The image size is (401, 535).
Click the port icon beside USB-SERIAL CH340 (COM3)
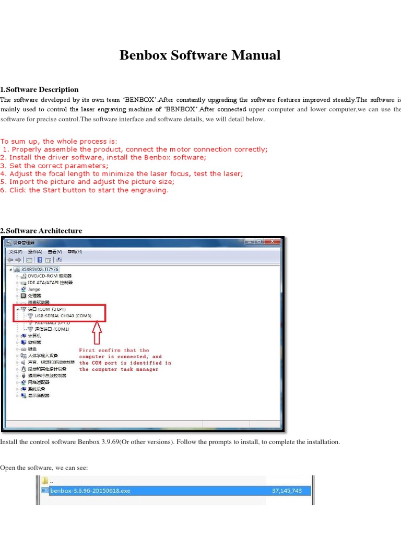pos(30,316)
